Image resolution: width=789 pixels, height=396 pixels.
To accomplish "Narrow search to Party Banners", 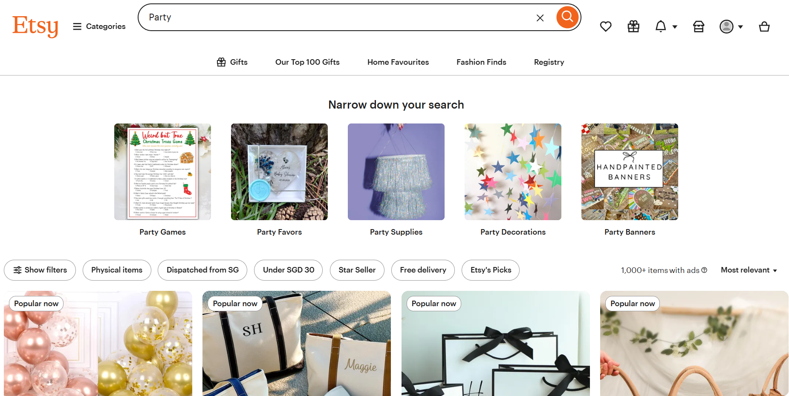I will 630,172.
